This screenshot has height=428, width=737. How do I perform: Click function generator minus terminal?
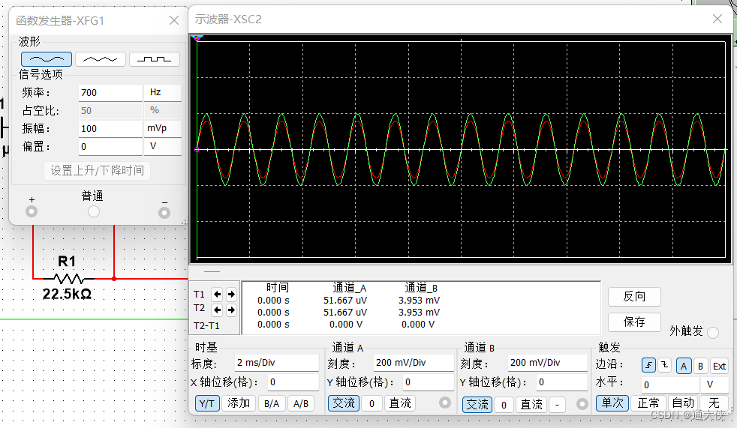(164, 213)
